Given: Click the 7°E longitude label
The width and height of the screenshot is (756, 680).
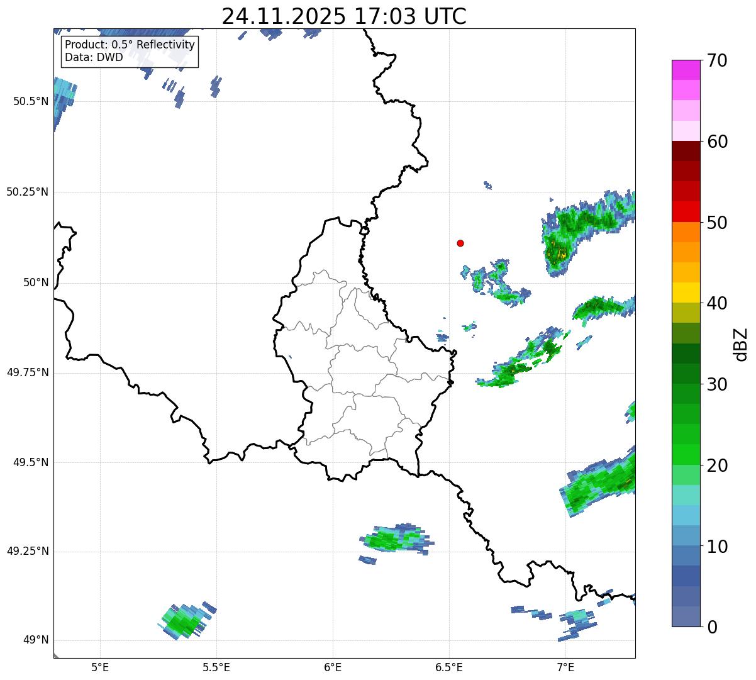Looking at the screenshot, I should pos(565,667).
